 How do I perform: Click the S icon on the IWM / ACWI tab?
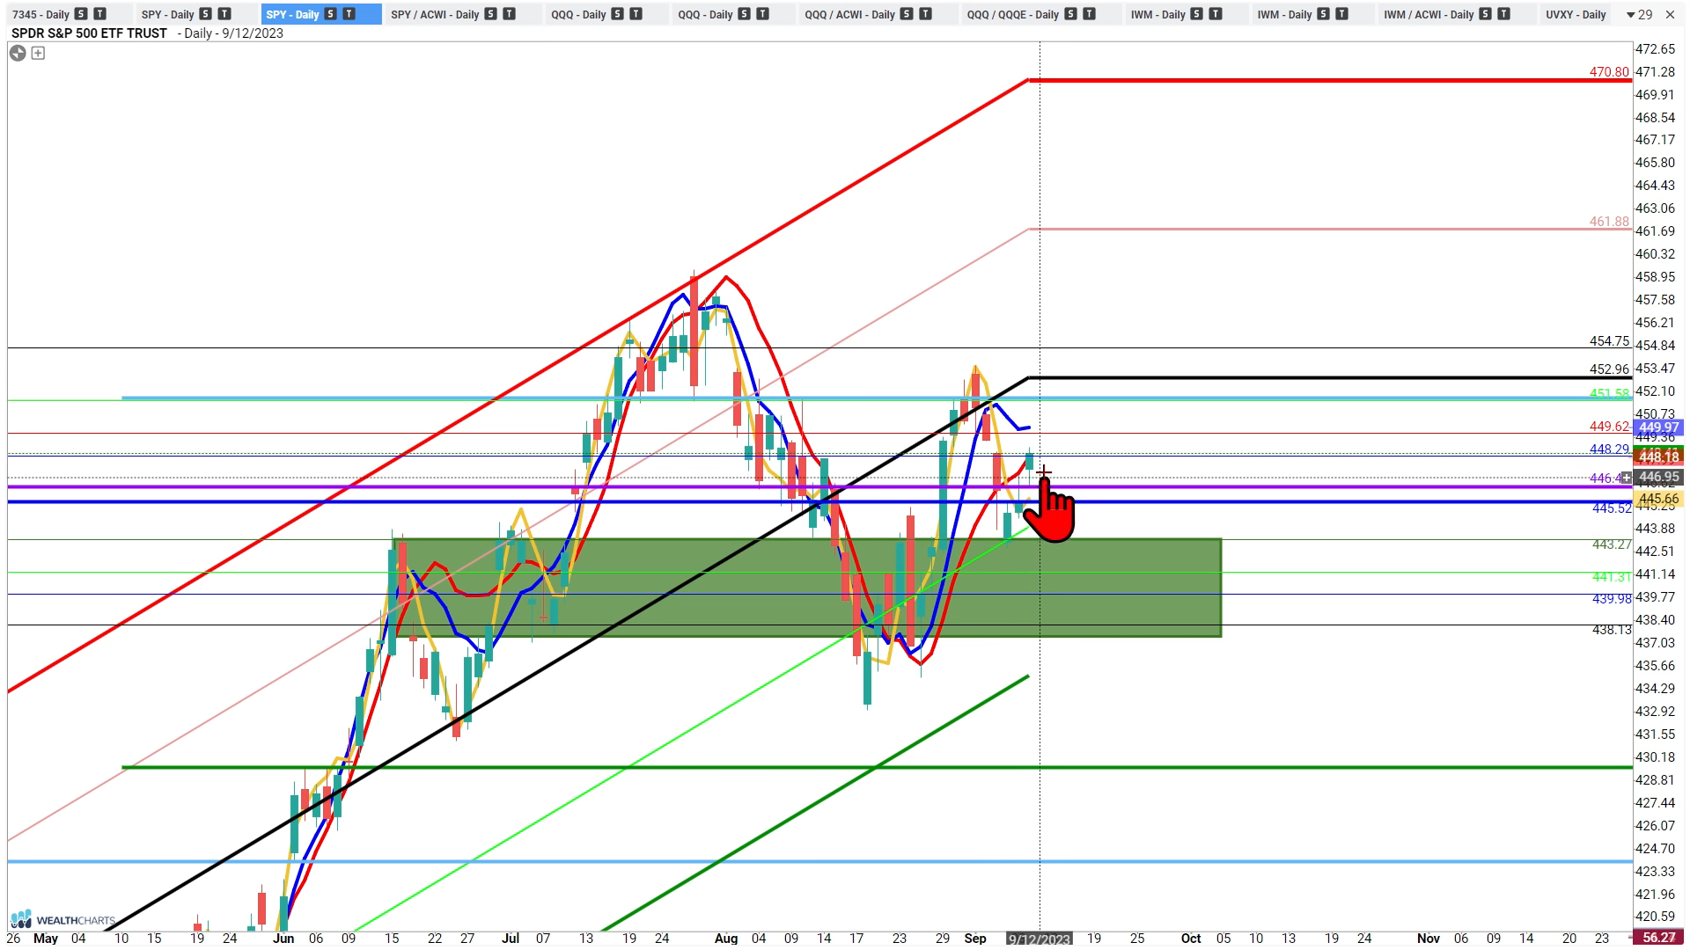pyautogui.click(x=1485, y=14)
